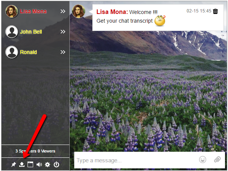
Task: Click the power logout icon
Action: click(x=56, y=165)
